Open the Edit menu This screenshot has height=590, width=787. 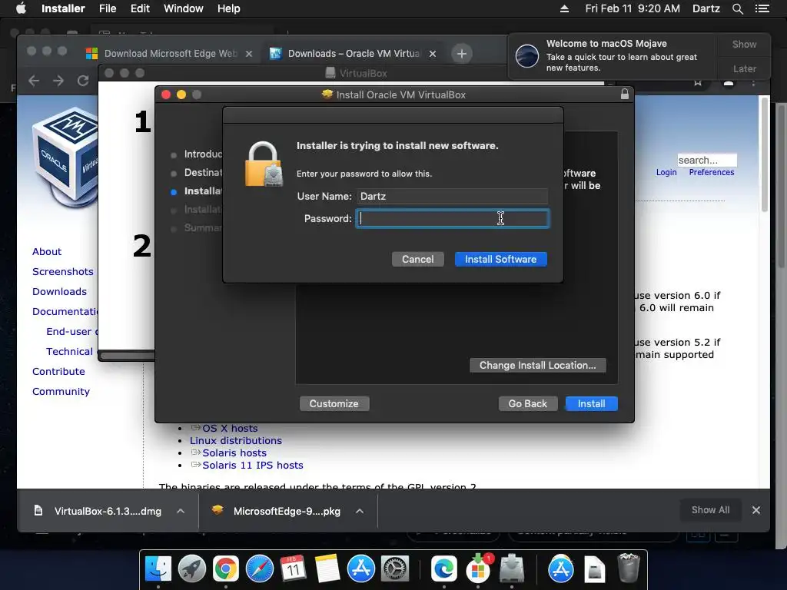coord(140,8)
